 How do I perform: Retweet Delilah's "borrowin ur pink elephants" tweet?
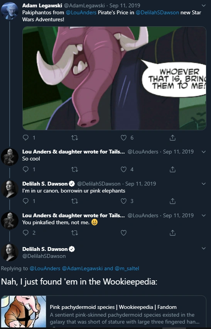click(74, 201)
